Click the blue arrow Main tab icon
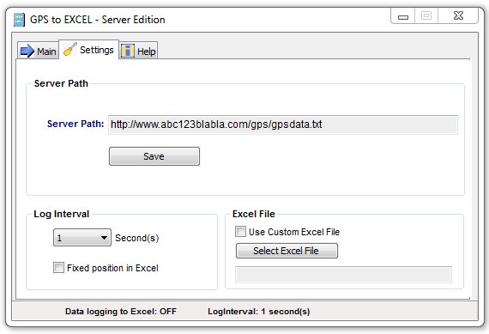The width and height of the screenshot is (489, 334). [x=27, y=51]
